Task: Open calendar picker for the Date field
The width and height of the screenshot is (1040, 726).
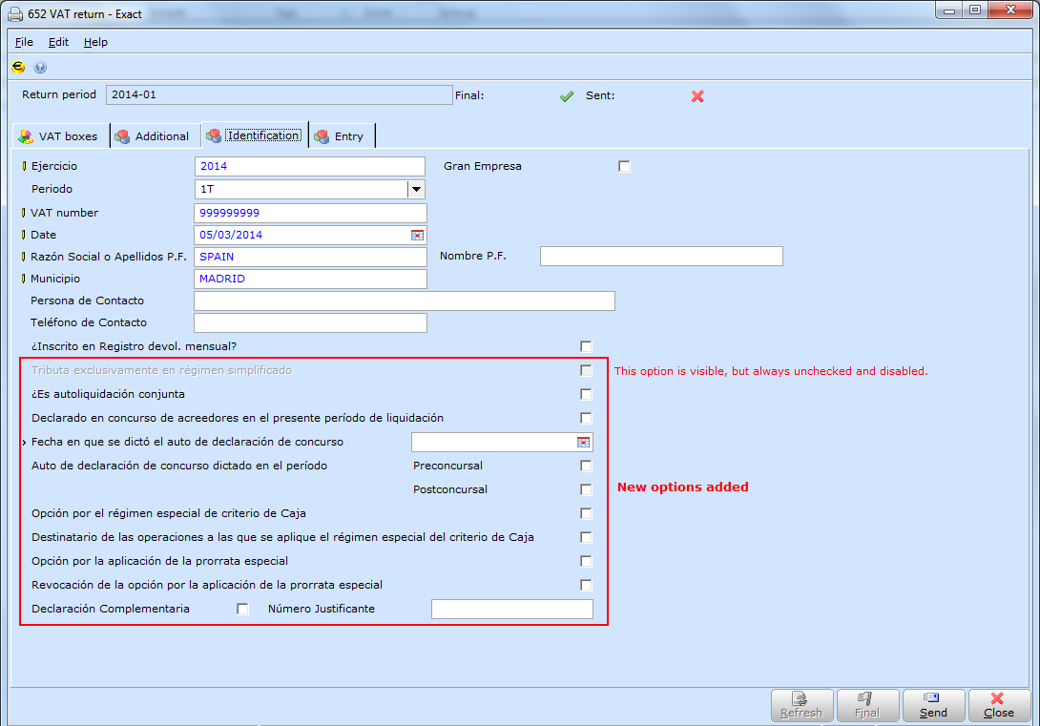Action: (x=417, y=235)
